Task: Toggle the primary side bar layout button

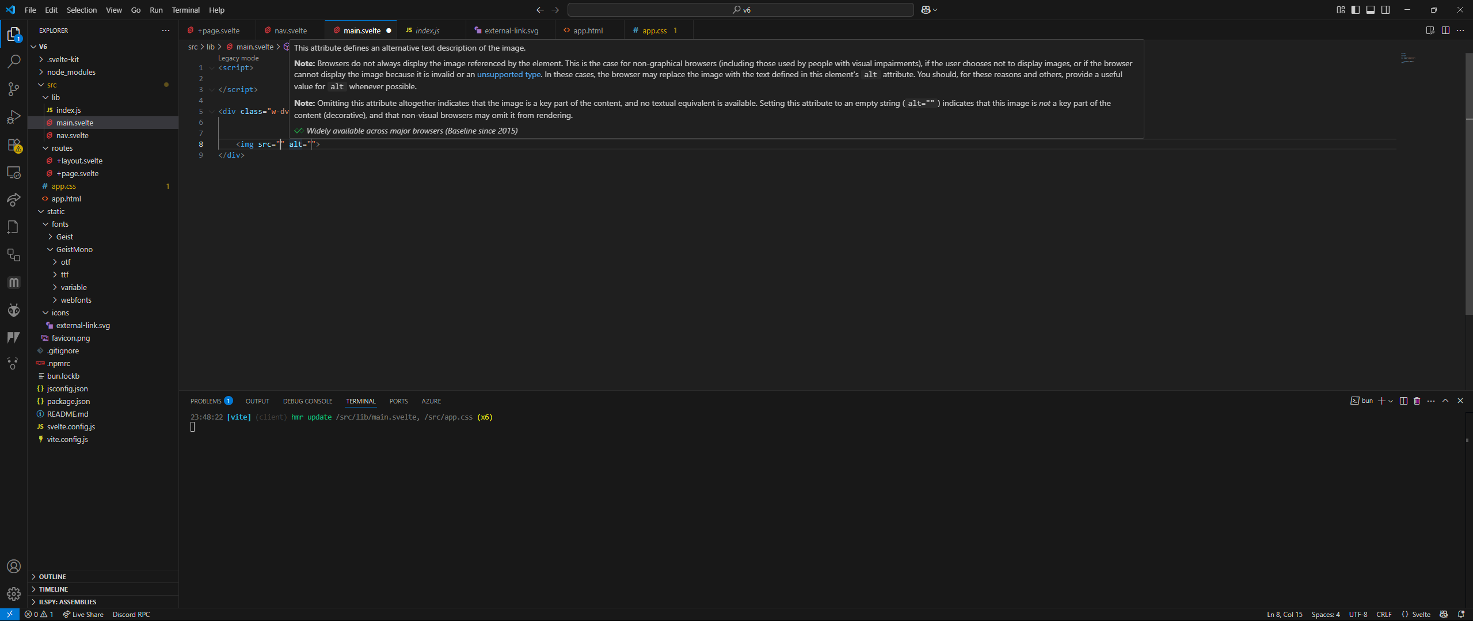Action: tap(1356, 10)
